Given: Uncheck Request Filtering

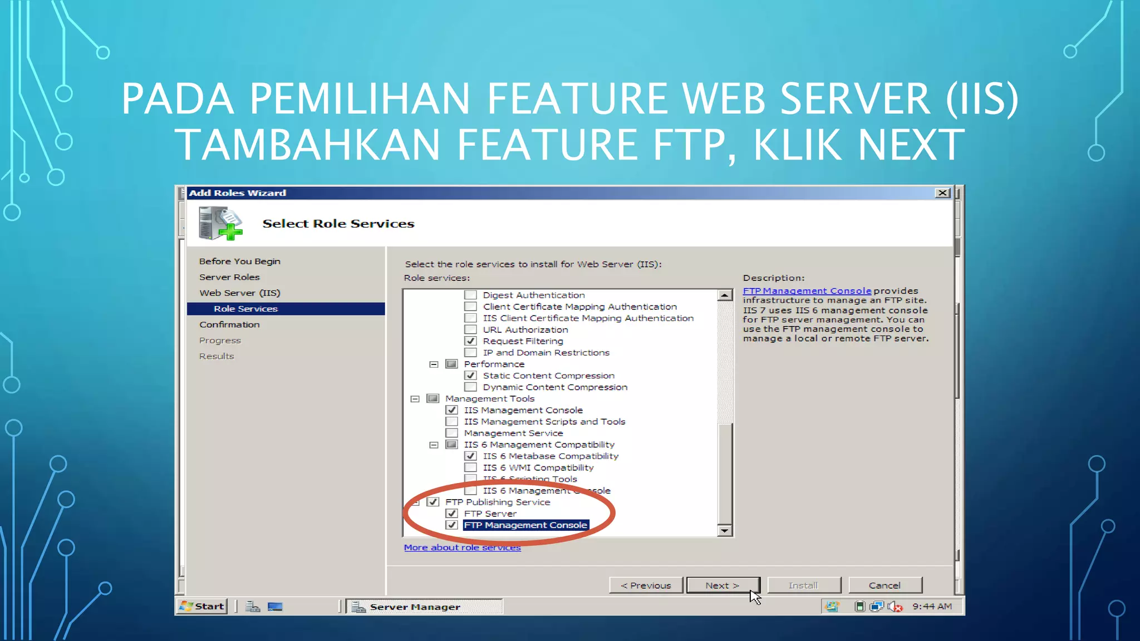Looking at the screenshot, I should pos(470,341).
